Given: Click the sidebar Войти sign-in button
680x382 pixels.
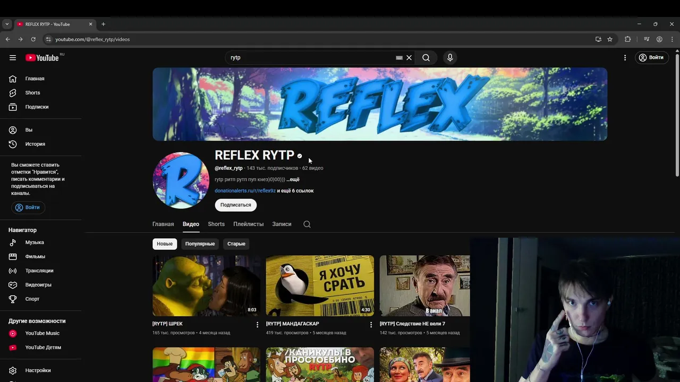Looking at the screenshot, I should (28, 207).
